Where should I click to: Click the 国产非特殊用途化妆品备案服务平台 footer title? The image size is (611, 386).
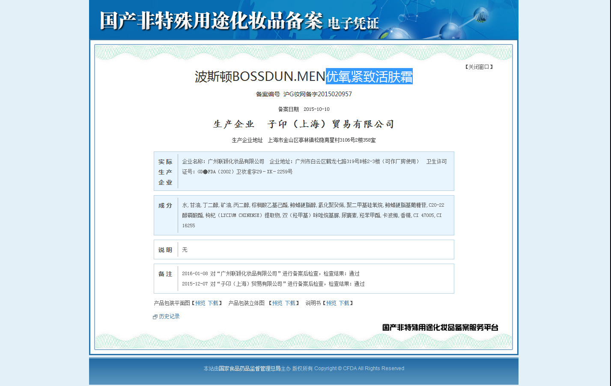pos(440,328)
